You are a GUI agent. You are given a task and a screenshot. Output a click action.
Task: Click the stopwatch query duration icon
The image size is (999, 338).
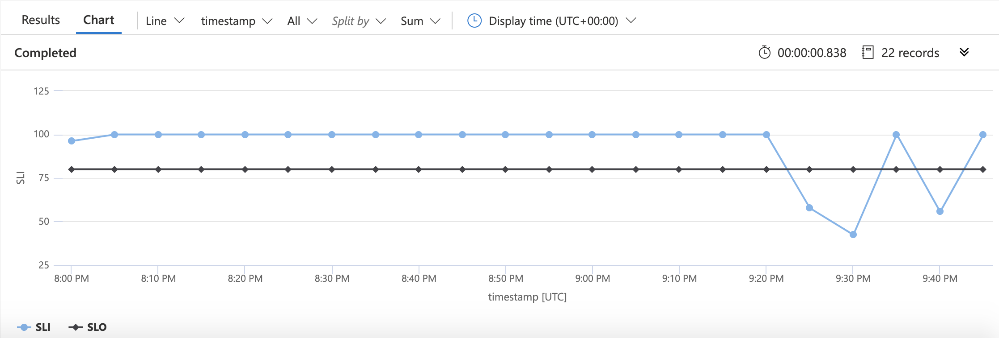pyautogui.click(x=765, y=52)
